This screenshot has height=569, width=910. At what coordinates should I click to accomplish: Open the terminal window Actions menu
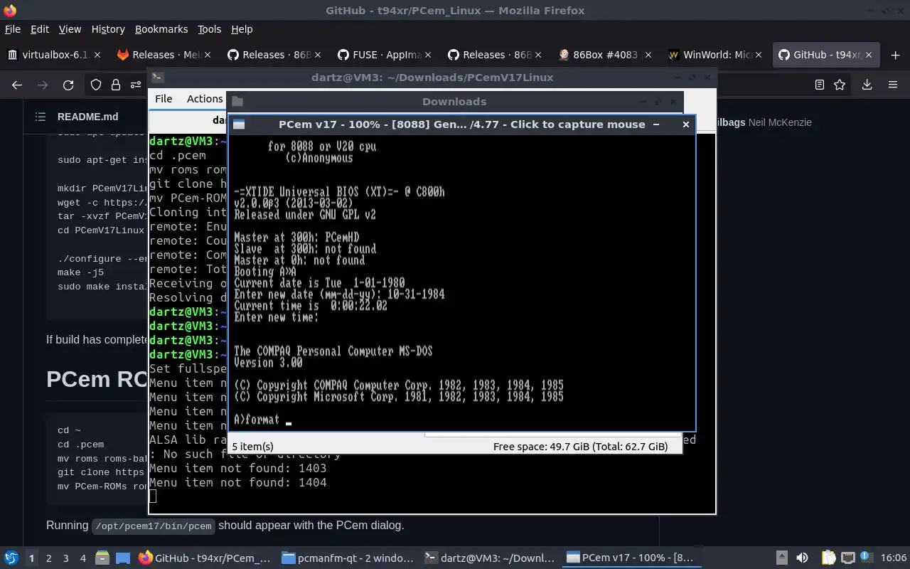click(205, 99)
